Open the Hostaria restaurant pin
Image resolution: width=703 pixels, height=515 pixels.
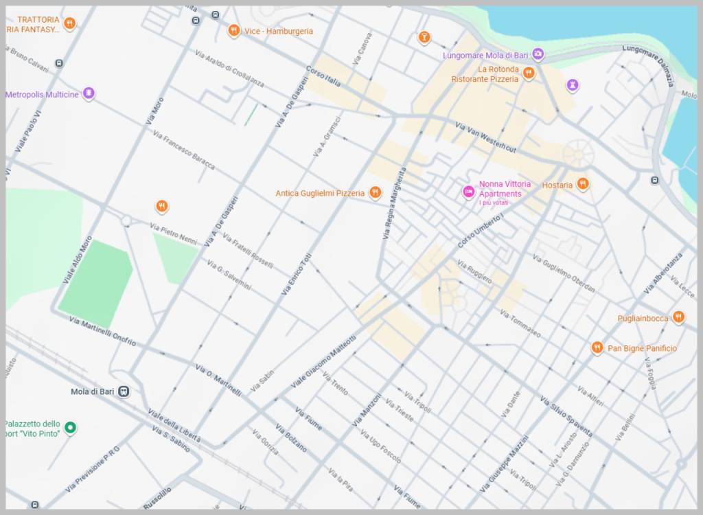pos(583,183)
